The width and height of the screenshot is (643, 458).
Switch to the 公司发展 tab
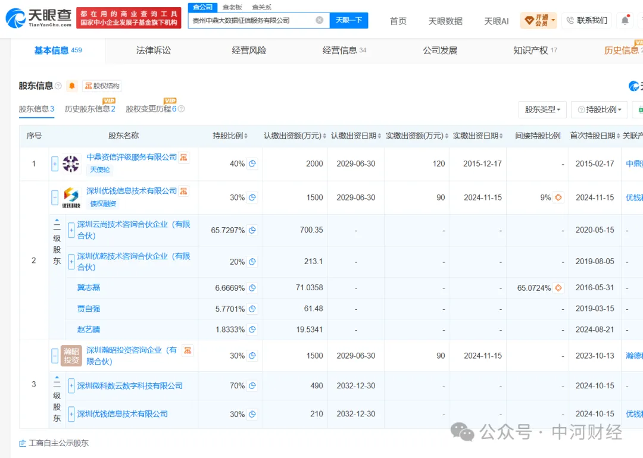(440, 51)
